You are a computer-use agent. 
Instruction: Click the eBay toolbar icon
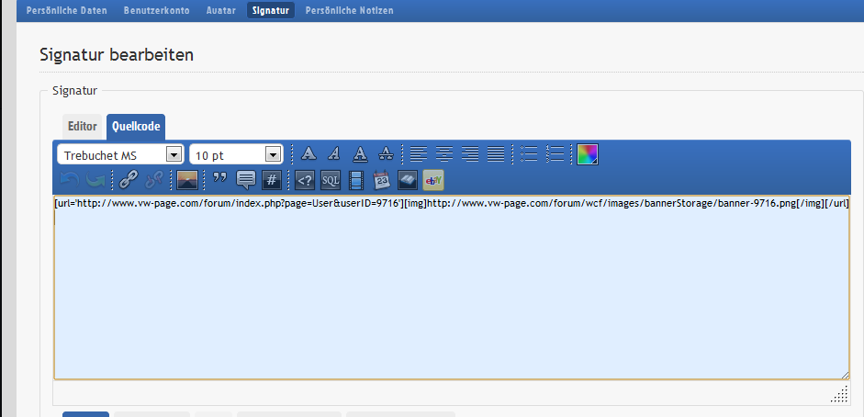pos(433,179)
